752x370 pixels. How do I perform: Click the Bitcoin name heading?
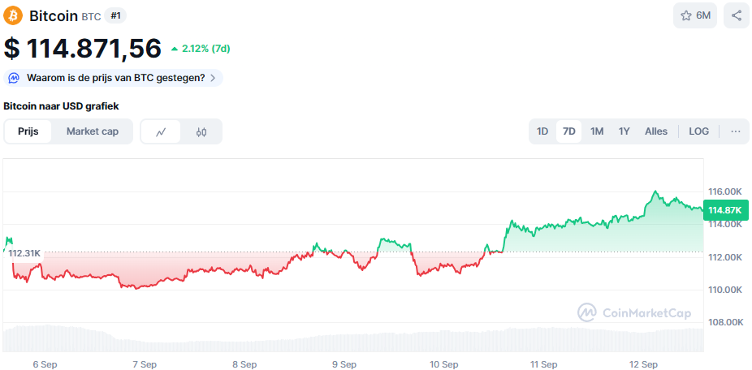[x=54, y=15]
